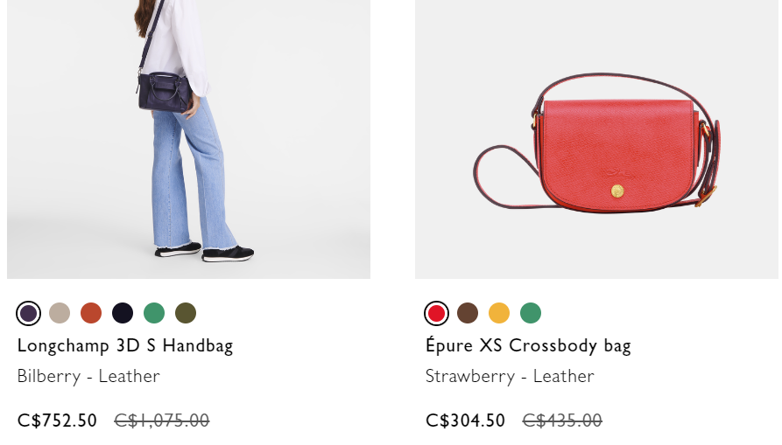The image size is (782, 445).
Task: Click the red Épure crossbody bag image
Action: (596, 139)
